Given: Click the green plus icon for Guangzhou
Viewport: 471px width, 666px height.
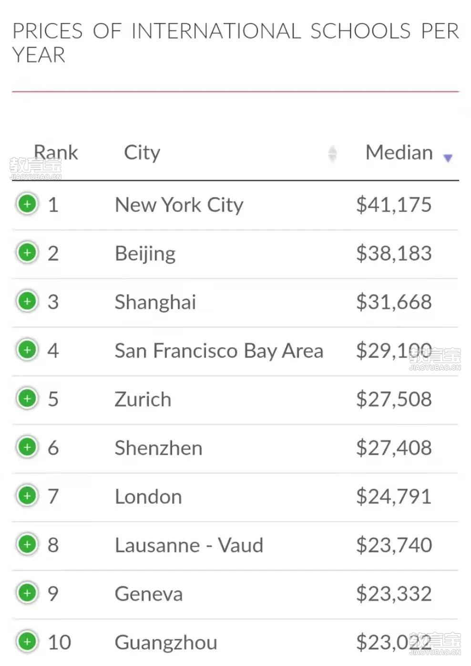Looking at the screenshot, I should 27,642.
